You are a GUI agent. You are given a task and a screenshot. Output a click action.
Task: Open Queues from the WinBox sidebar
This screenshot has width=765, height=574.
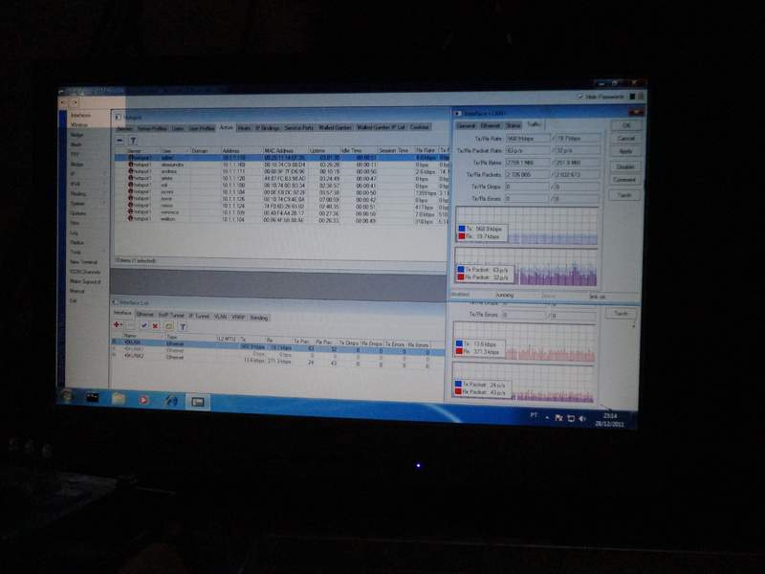[x=78, y=213]
